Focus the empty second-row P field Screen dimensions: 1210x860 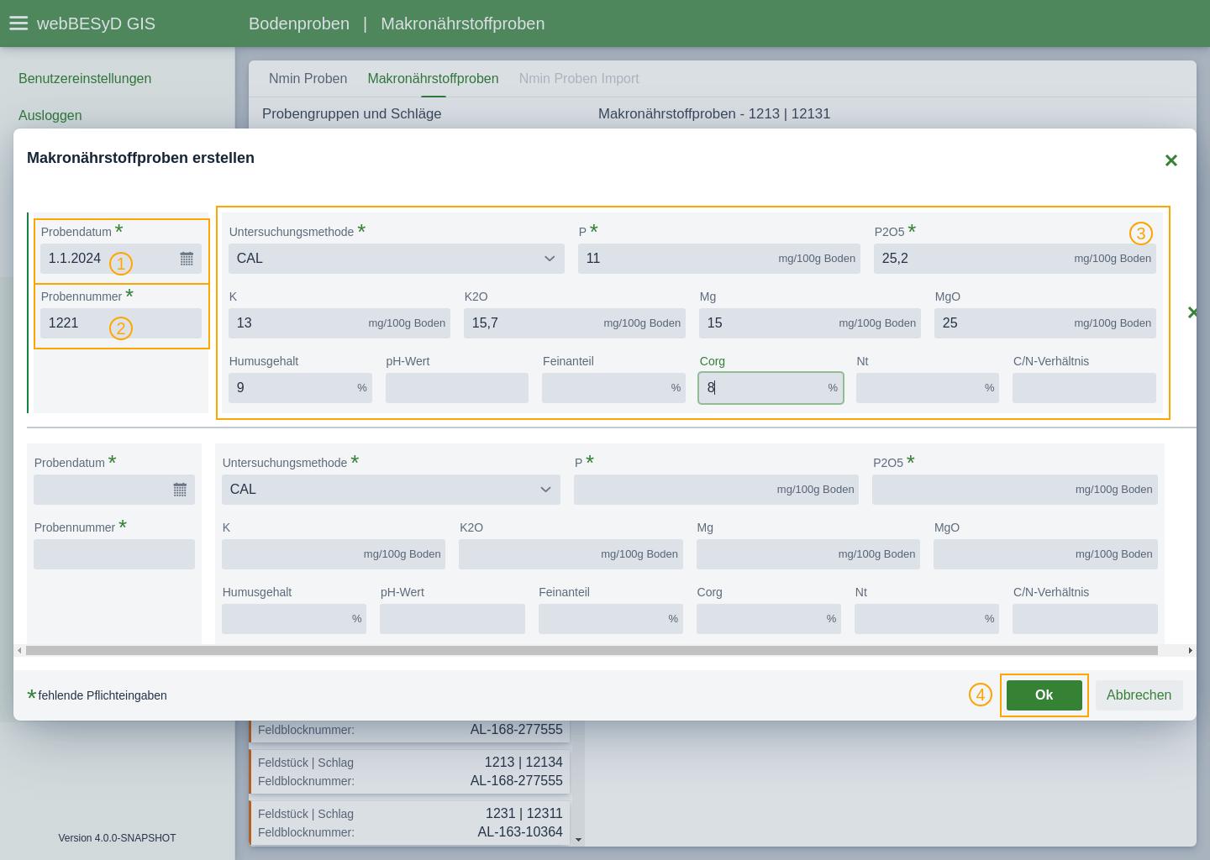pyautogui.click(x=716, y=490)
